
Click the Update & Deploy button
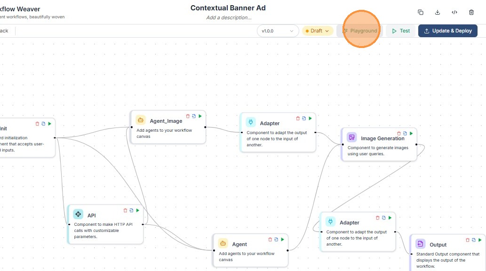[447, 31]
